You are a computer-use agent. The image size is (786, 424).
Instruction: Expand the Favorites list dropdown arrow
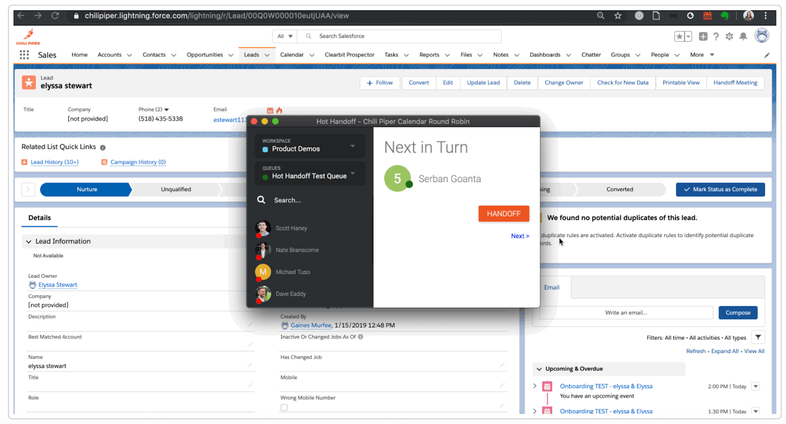pyautogui.click(x=688, y=36)
